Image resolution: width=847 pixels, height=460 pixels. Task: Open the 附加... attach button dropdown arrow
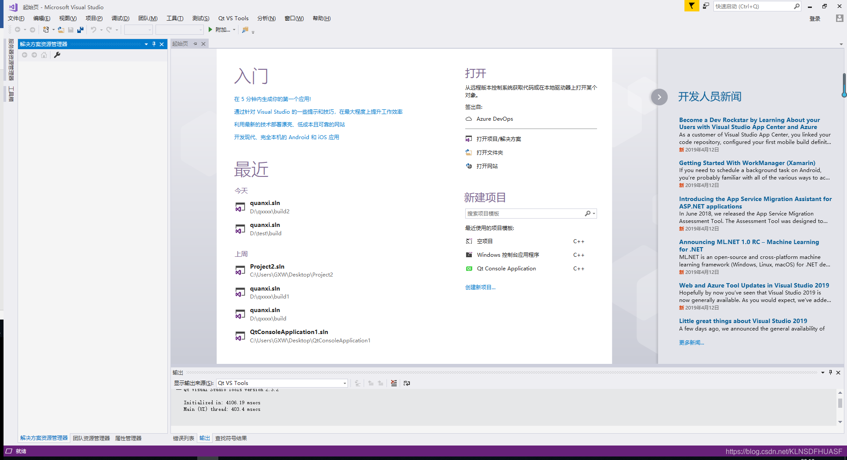coord(234,30)
